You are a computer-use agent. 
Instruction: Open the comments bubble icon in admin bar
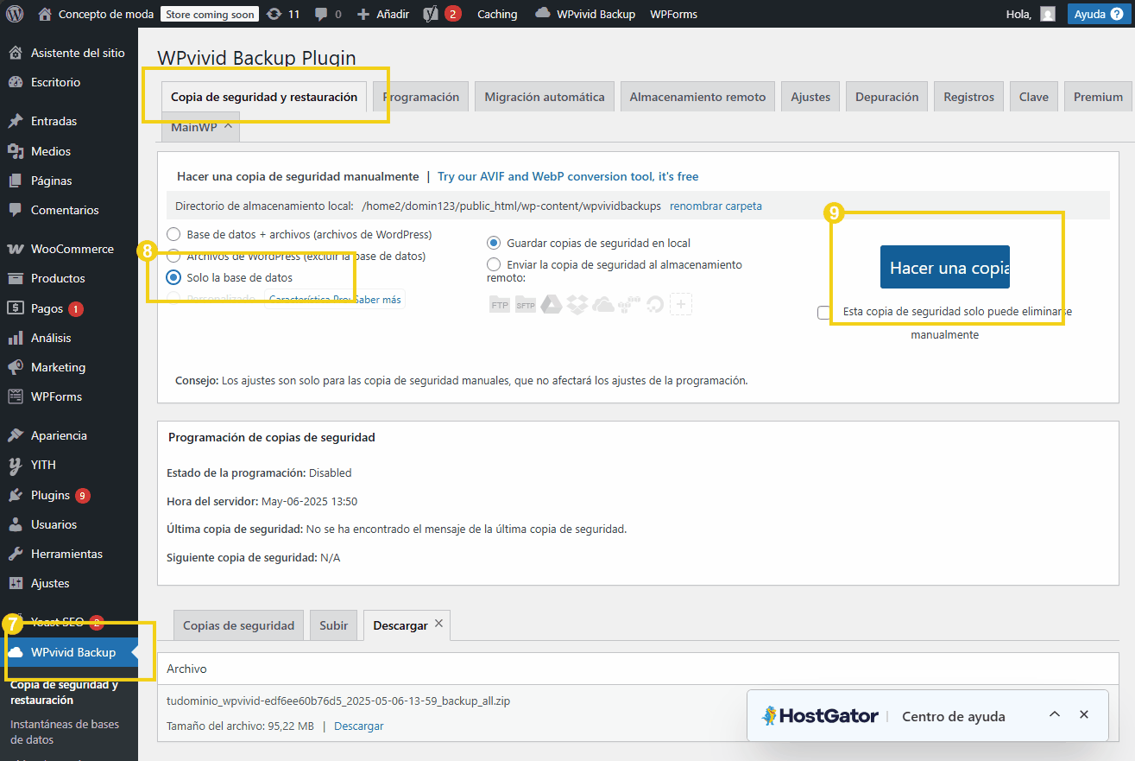click(x=321, y=14)
